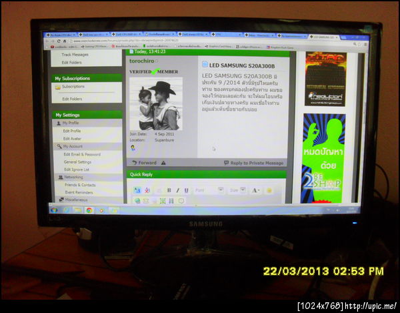
Task: Apply bold formatting in Quick Reply
Action: point(169,190)
